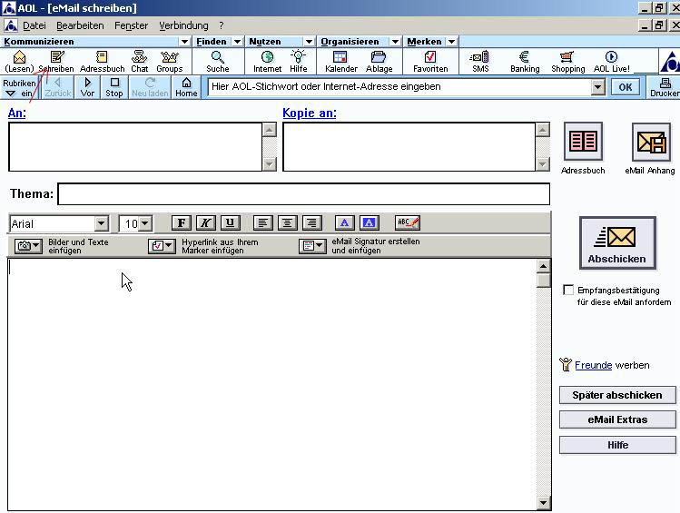Pick the background color A button

click(370, 222)
